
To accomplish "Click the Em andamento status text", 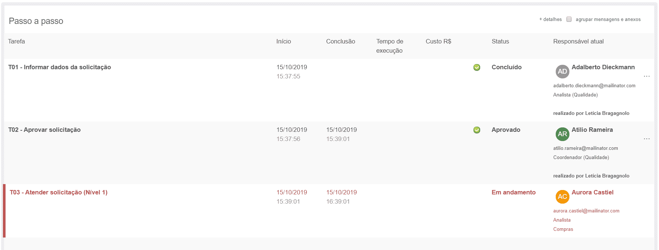I will coord(513,193).
